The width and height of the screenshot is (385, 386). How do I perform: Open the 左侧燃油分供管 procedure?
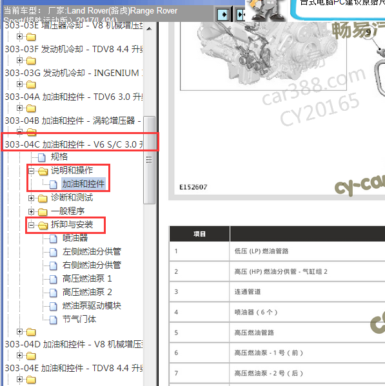tap(92, 251)
